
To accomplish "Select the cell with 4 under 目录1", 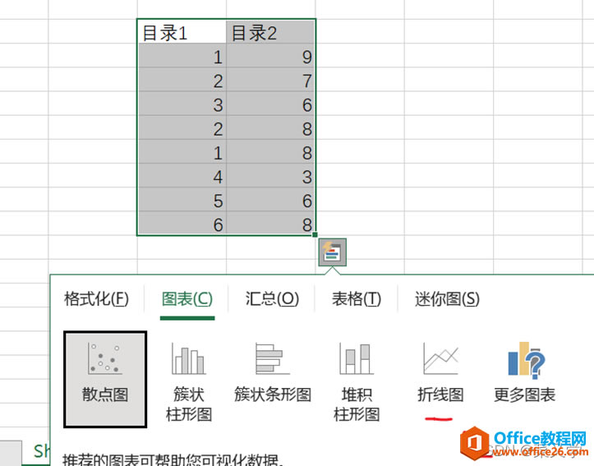I will 182,175.
